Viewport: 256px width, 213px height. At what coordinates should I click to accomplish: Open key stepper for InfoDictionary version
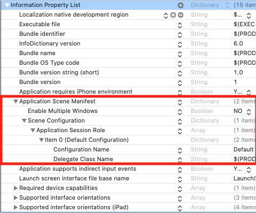point(180,44)
